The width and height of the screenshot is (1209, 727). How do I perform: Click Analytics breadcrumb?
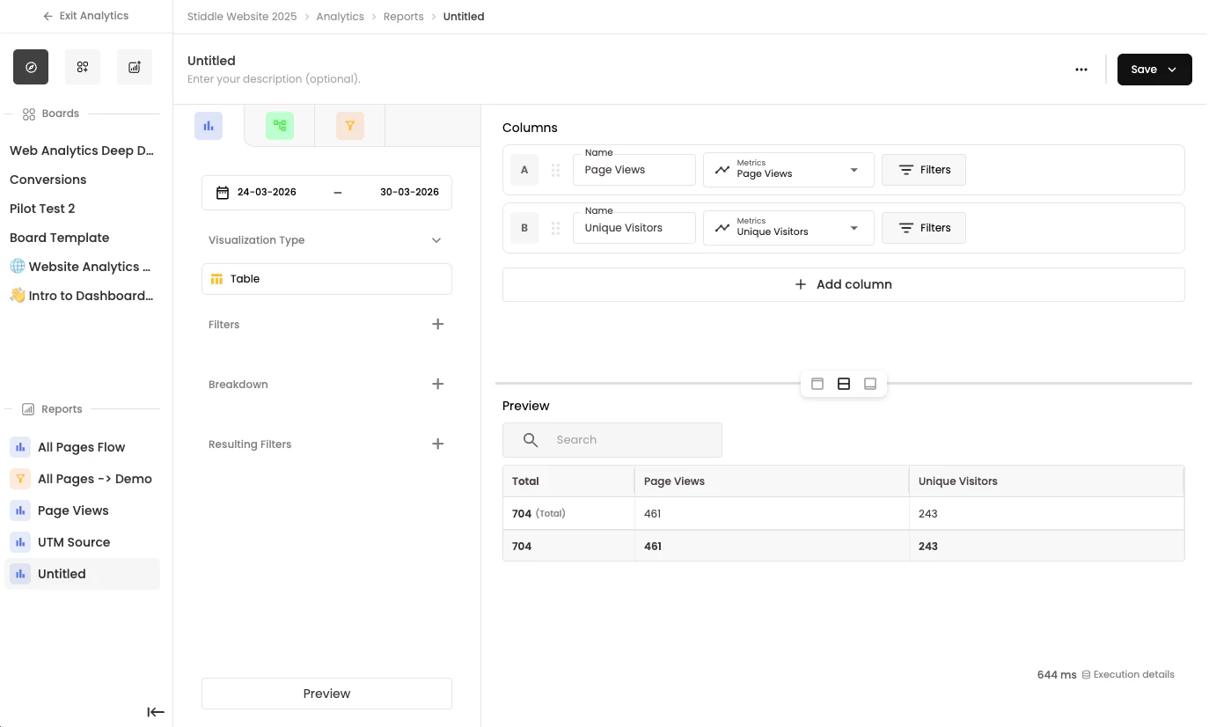pyautogui.click(x=341, y=17)
